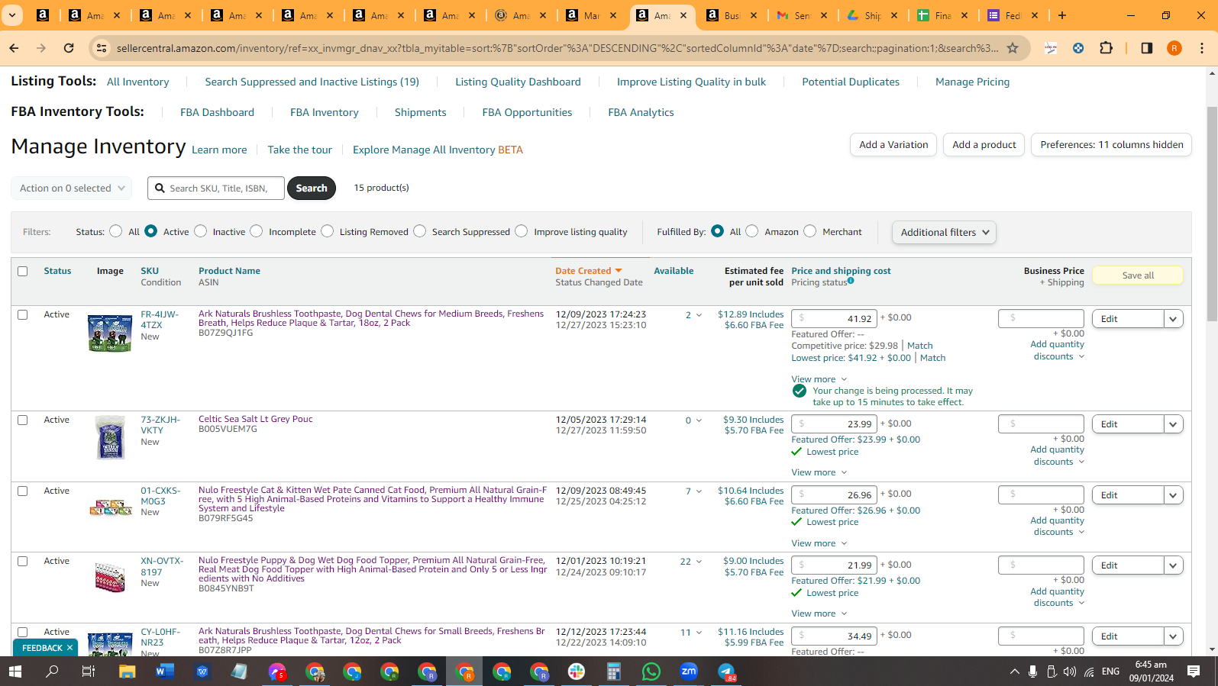The width and height of the screenshot is (1218, 686).
Task: Open Edit dropdown arrow for FR-4IJW-4TZX
Action: (1174, 319)
